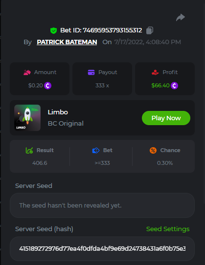This screenshot has width=205, height=265.
Task: Select the Server Seed hash field
Action: (x=102, y=249)
